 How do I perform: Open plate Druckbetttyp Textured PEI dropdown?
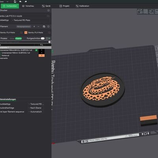pos(36,104)
